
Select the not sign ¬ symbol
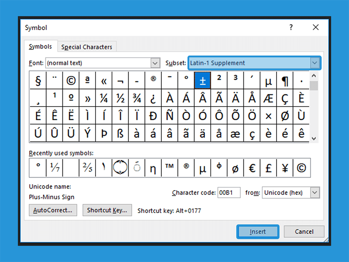(120, 80)
